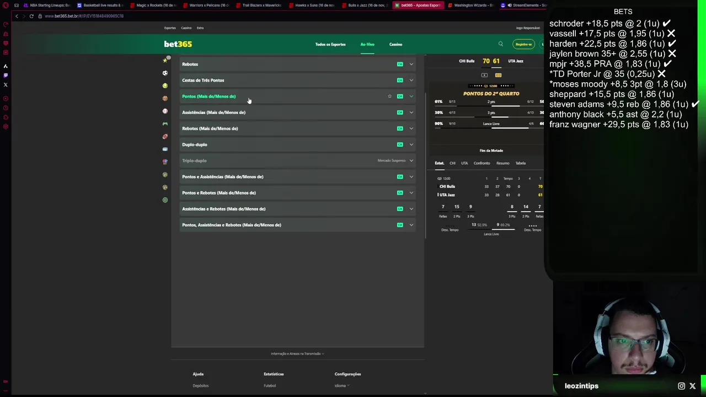Expand Pontos, Assistências e Rebotes market
The width and height of the screenshot is (706, 397).
(298, 224)
